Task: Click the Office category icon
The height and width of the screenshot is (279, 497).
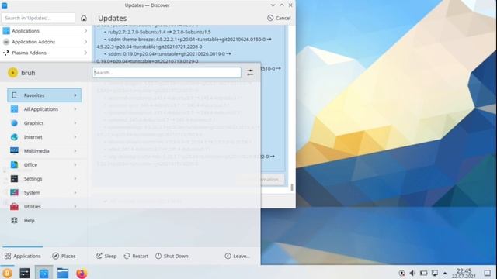Action: (14, 165)
